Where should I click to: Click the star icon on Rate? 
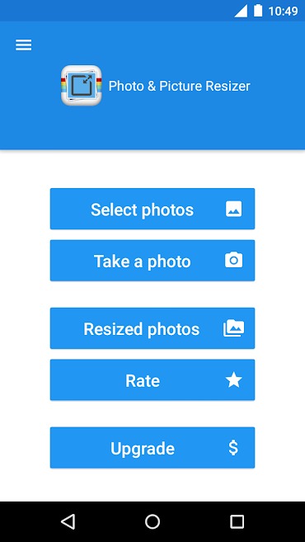(234, 380)
